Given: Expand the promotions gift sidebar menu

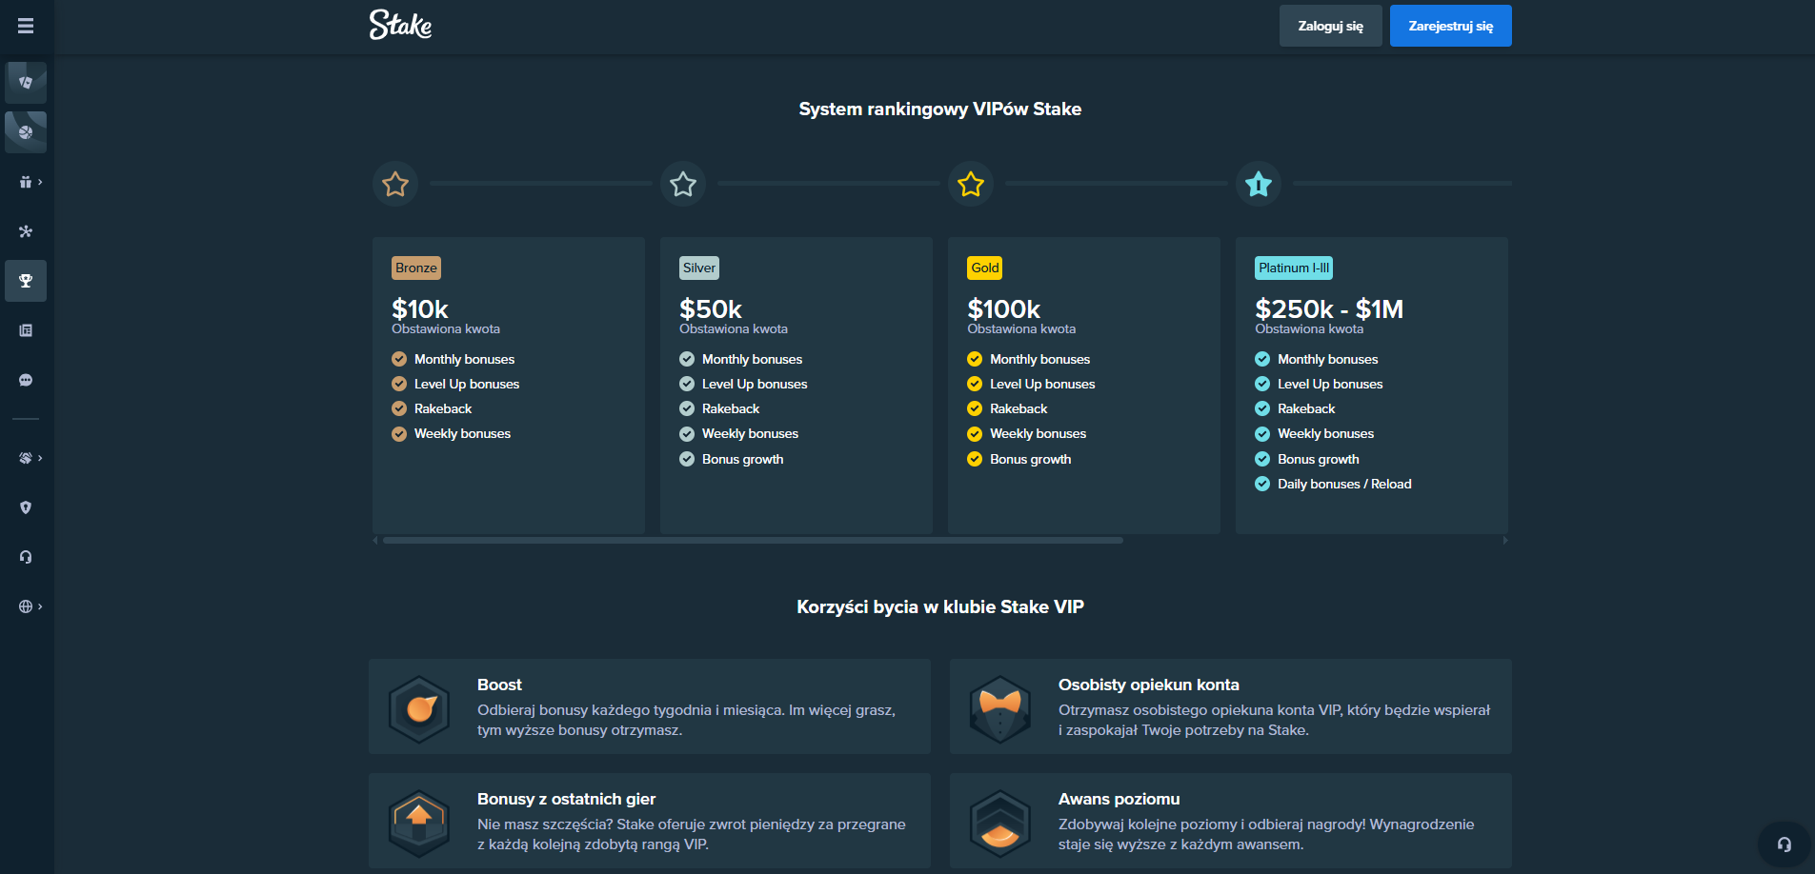Looking at the screenshot, I should [x=30, y=182].
